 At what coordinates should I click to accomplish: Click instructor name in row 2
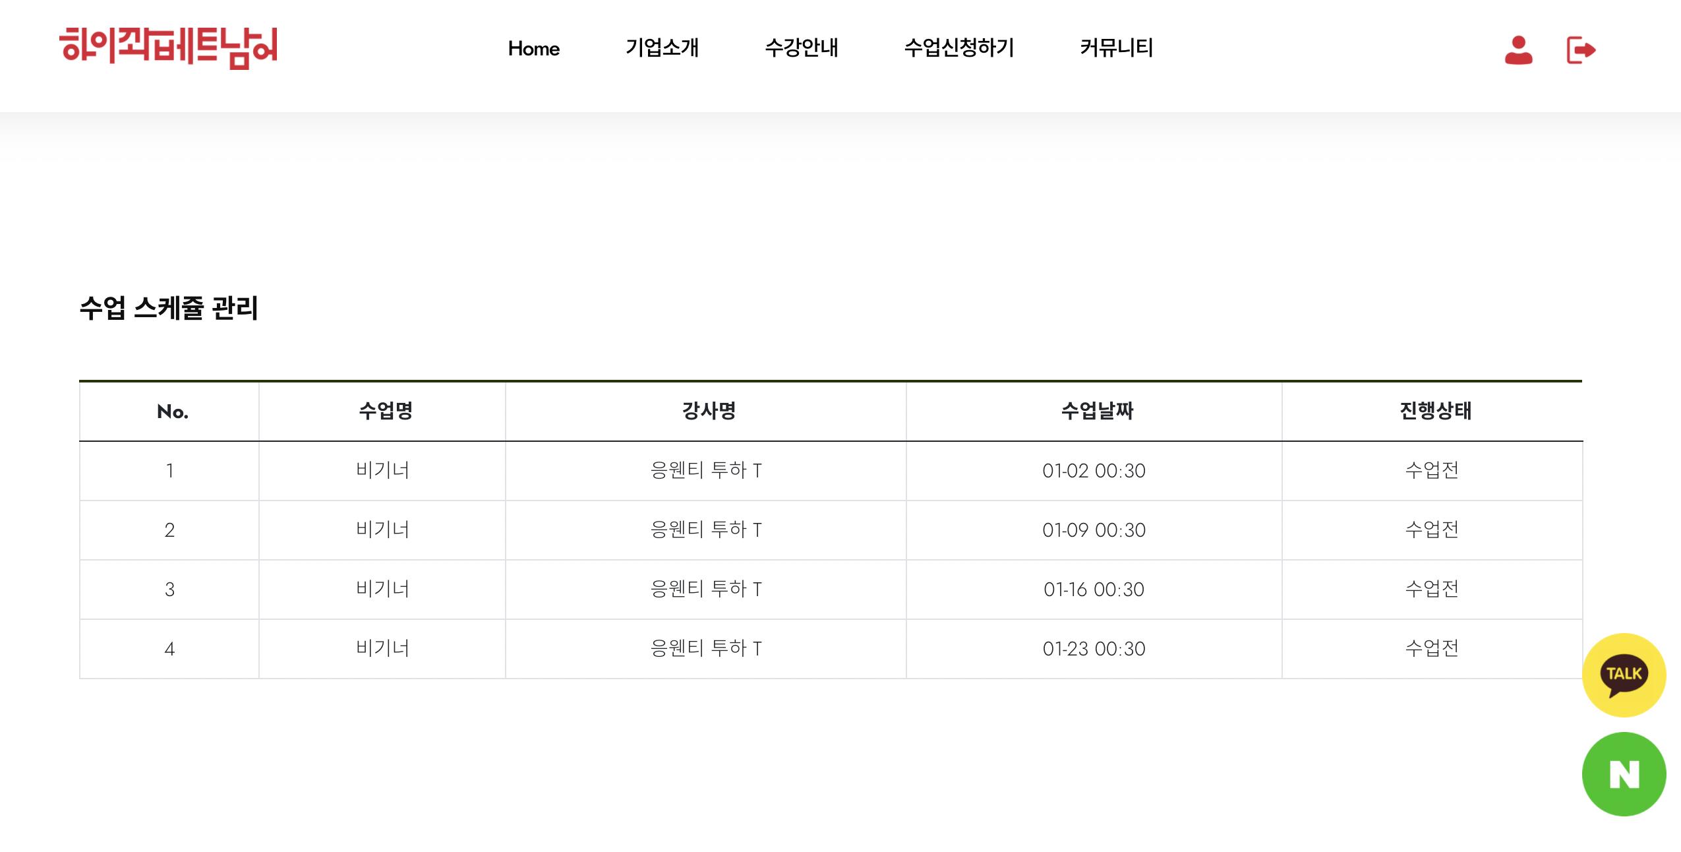[706, 530]
